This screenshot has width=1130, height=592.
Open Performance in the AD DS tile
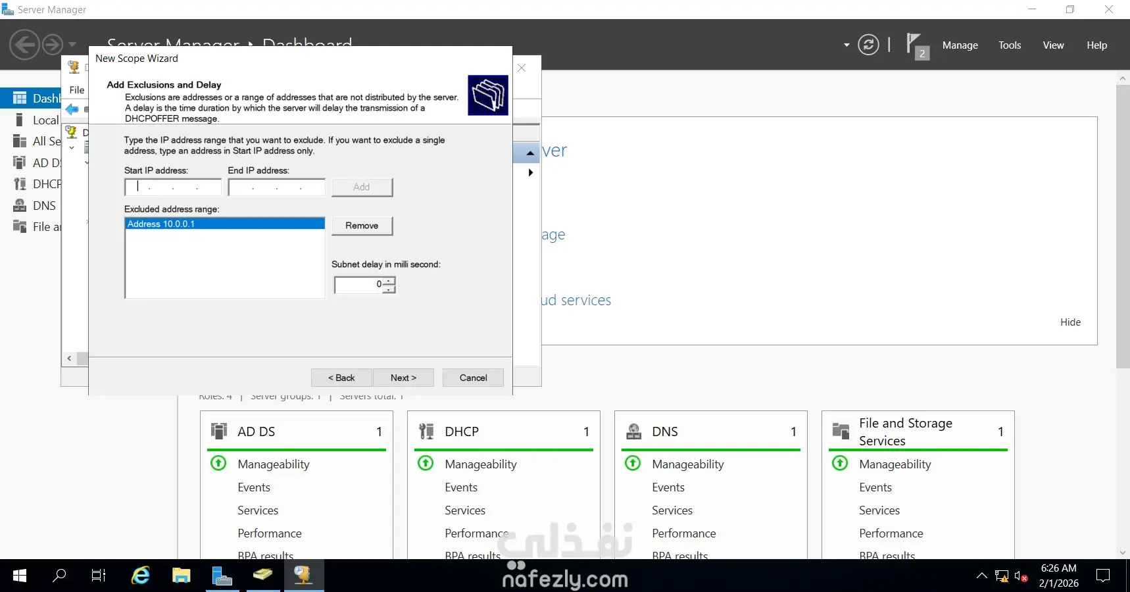(x=270, y=533)
